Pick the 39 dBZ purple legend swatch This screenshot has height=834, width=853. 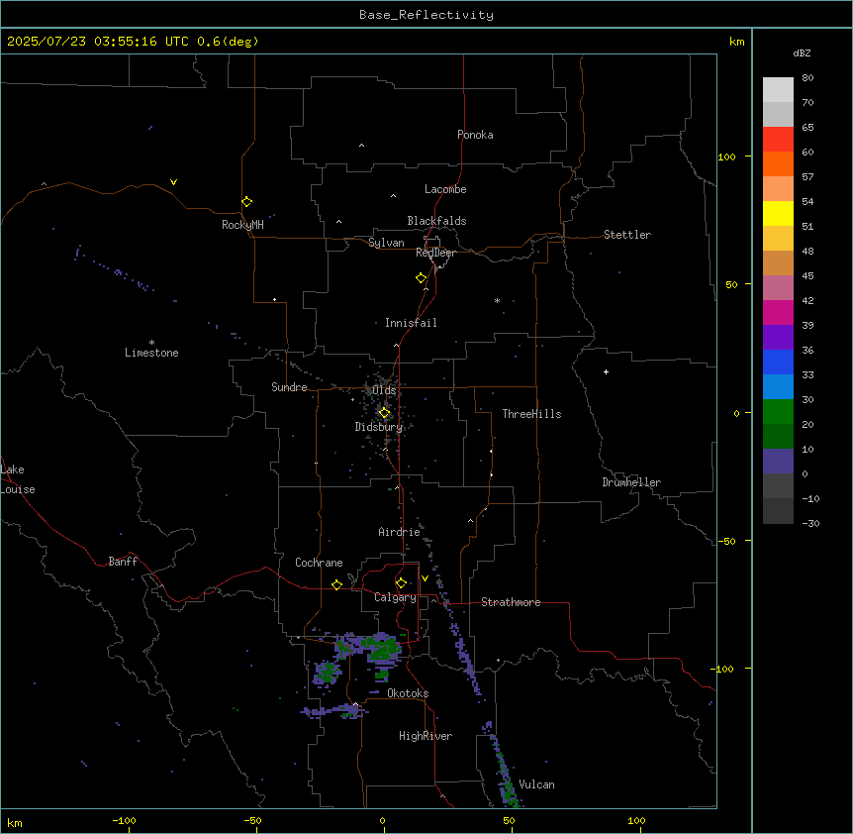(x=778, y=337)
